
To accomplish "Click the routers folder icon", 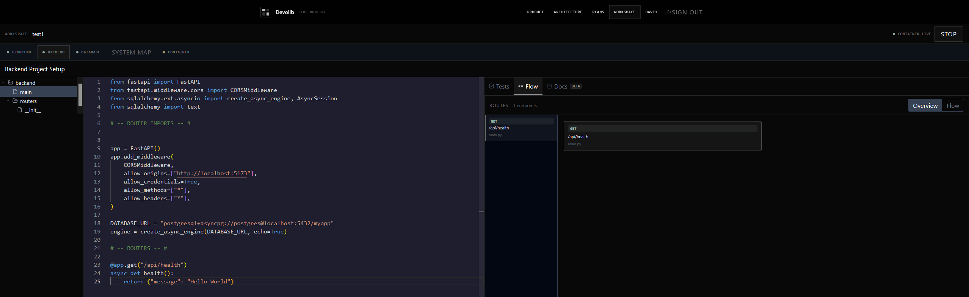I will pyautogui.click(x=15, y=101).
